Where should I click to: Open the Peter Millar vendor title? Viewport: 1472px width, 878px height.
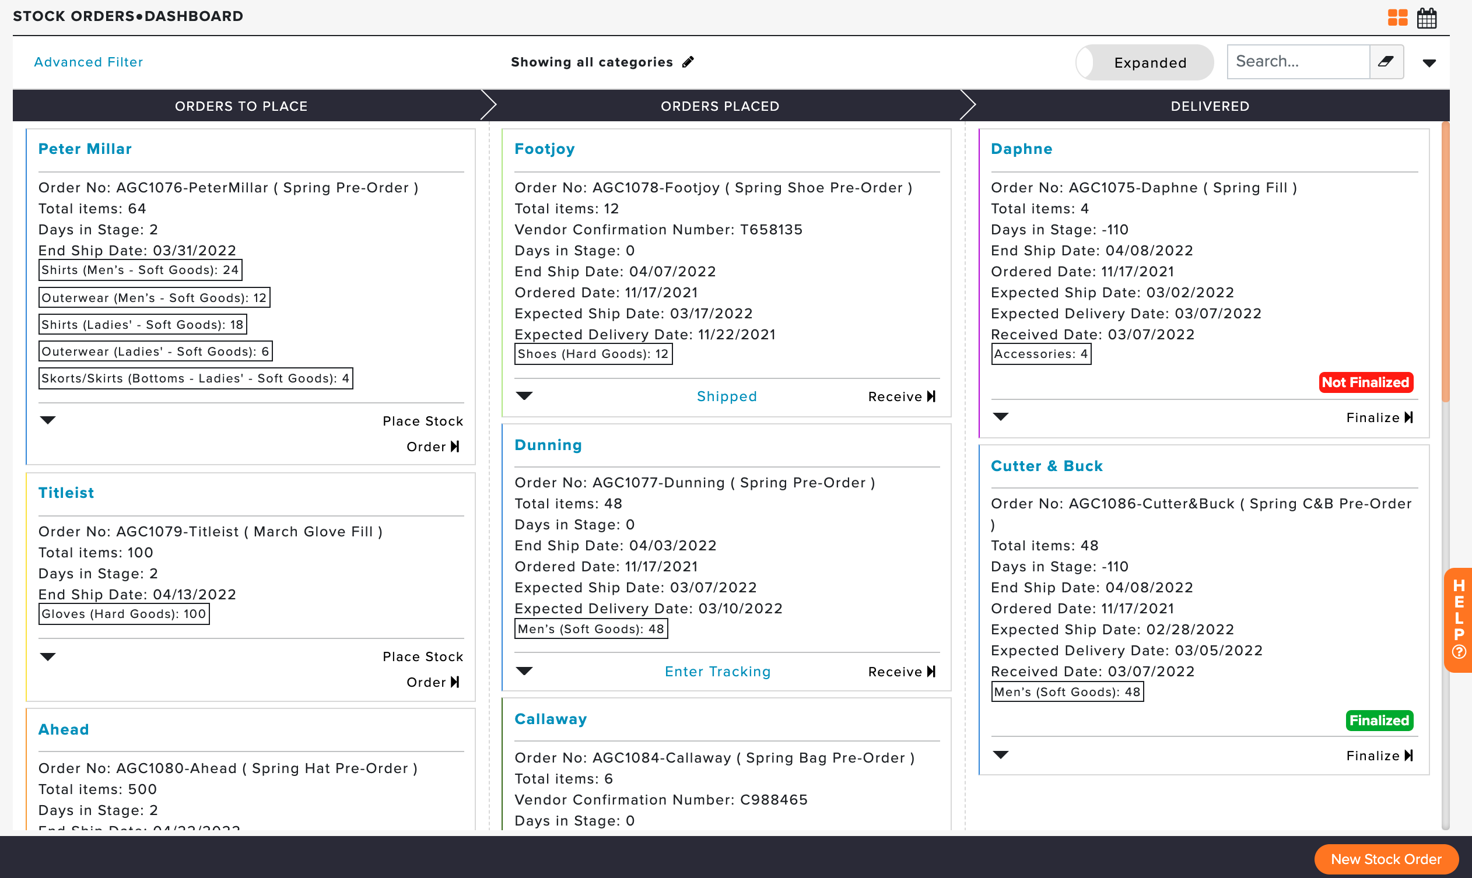pyautogui.click(x=85, y=149)
